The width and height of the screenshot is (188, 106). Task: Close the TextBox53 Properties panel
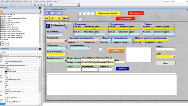[40, 49]
